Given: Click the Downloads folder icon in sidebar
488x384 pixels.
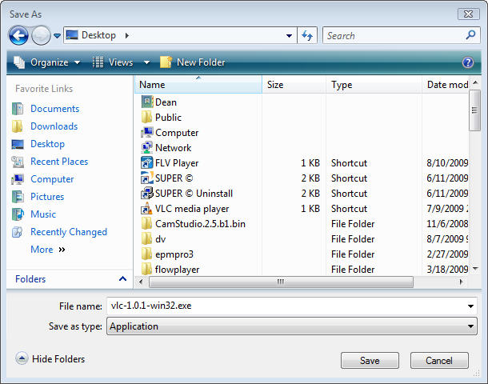Looking at the screenshot, I should 17,126.
